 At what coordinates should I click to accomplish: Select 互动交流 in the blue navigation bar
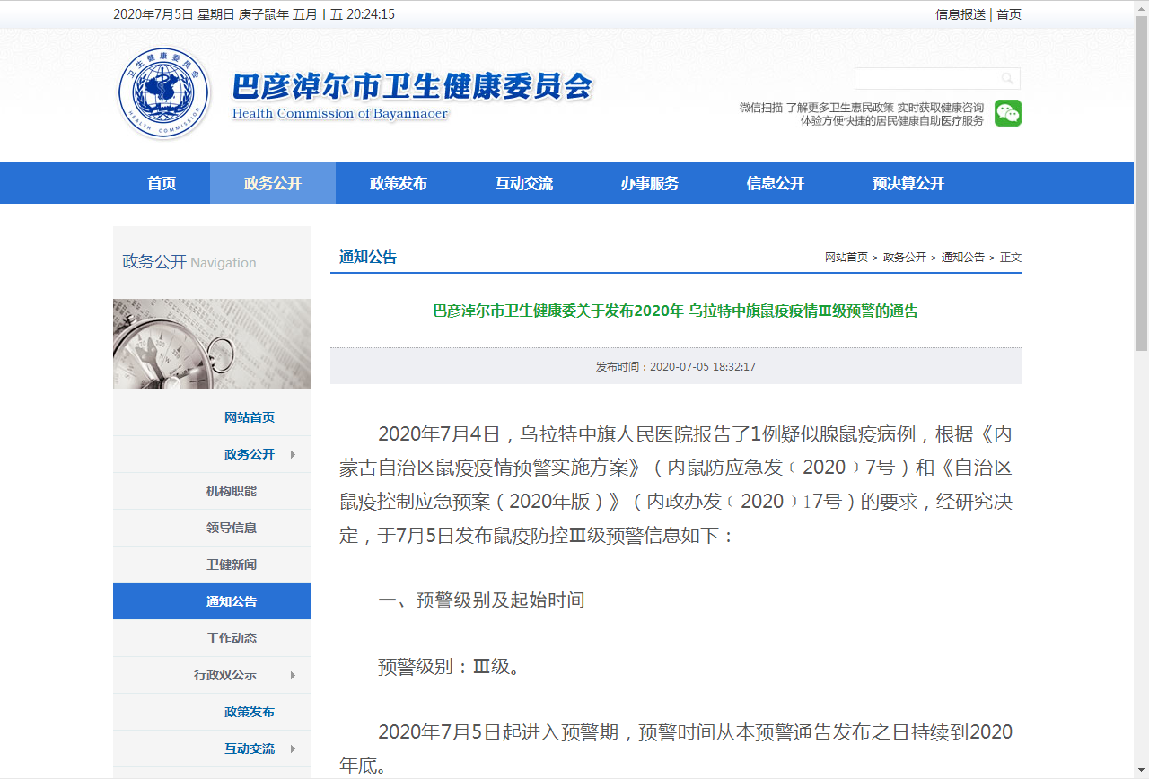click(524, 183)
